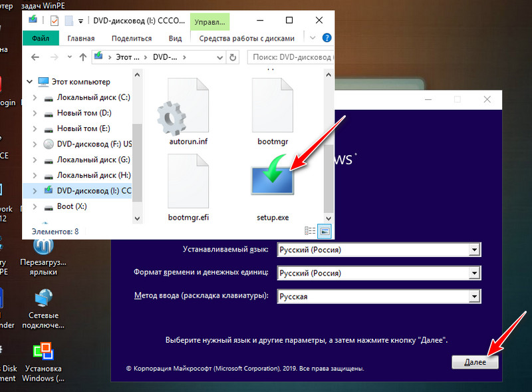The height and width of the screenshot is (392, 532).
Task: Open the Установка Windows desktop shortcut
Action: pyautogui.click(x=43, y=362)
